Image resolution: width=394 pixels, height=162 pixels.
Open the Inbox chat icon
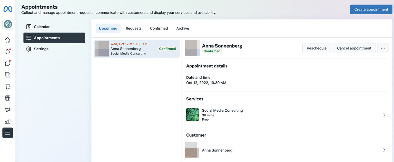[7, 63]
